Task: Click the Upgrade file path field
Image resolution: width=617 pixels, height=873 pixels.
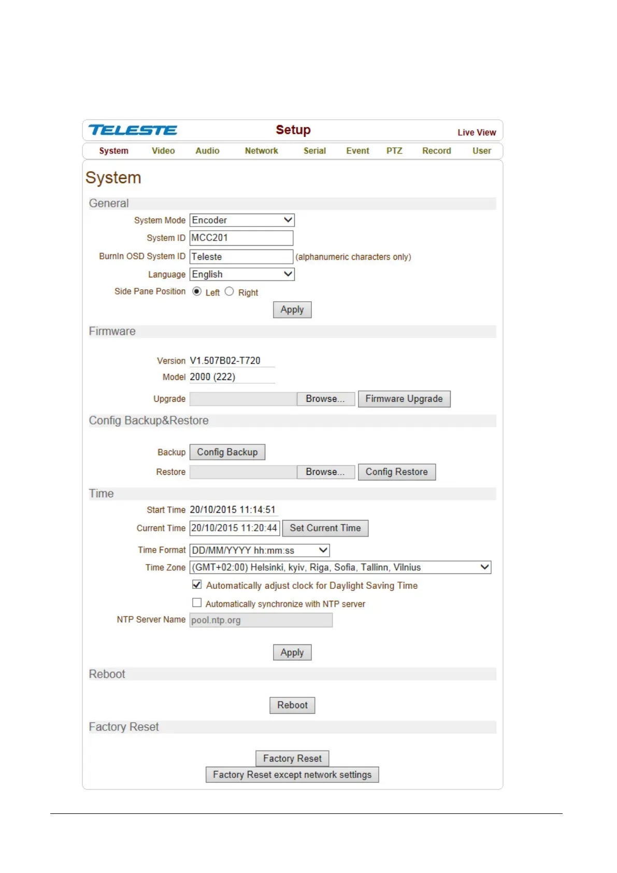Action: coord(243,399)
